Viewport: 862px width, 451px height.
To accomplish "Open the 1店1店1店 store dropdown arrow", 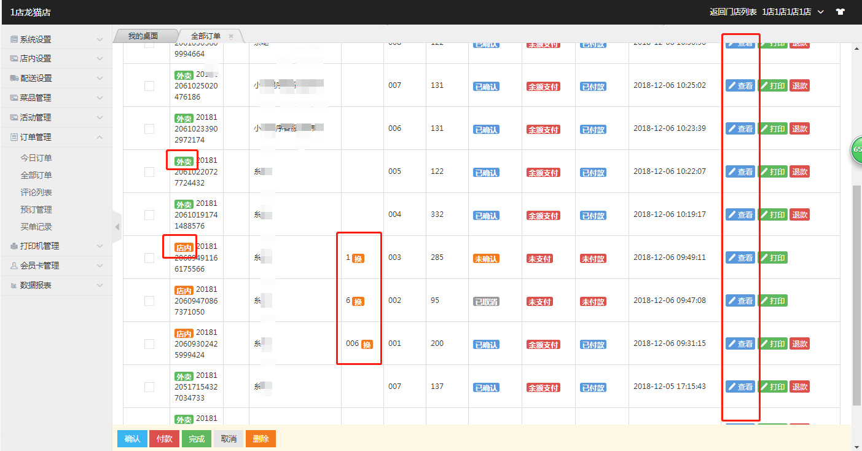I will point(821,12).
